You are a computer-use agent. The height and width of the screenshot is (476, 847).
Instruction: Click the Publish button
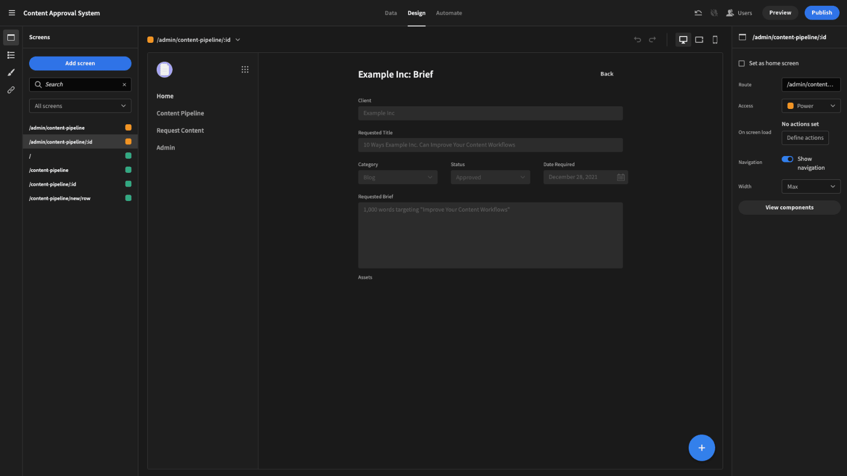click(x=822, y=13)
